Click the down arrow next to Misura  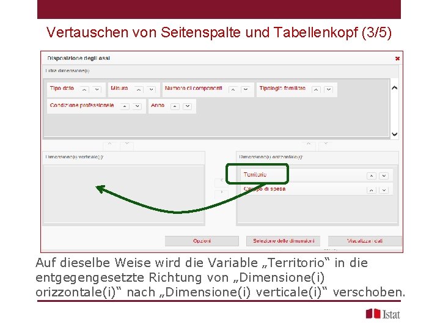pos(152,89)
